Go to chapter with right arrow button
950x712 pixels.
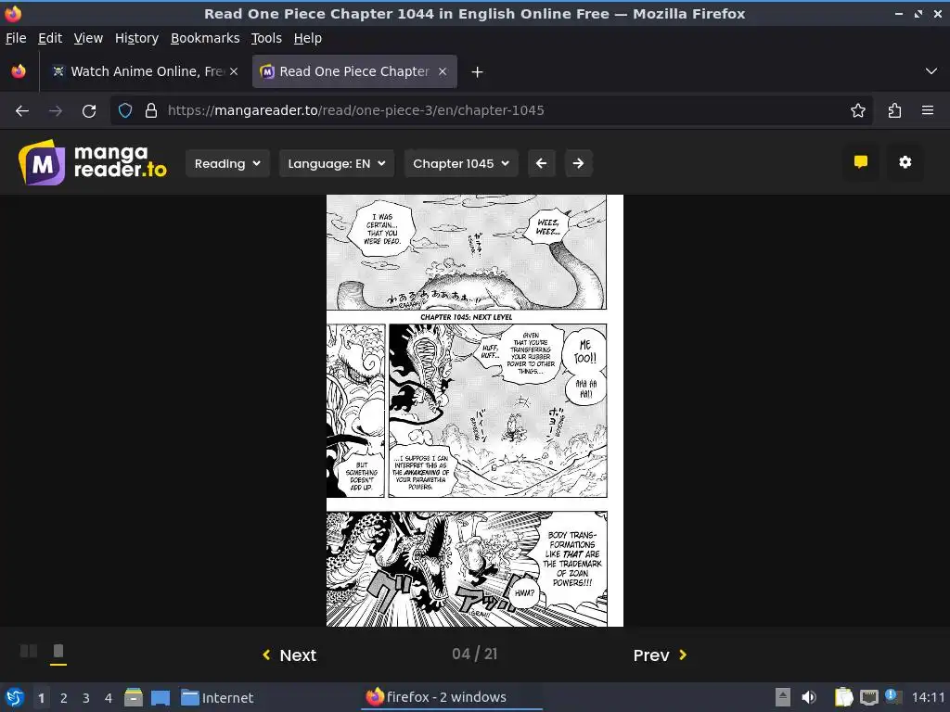click(579, 163)
